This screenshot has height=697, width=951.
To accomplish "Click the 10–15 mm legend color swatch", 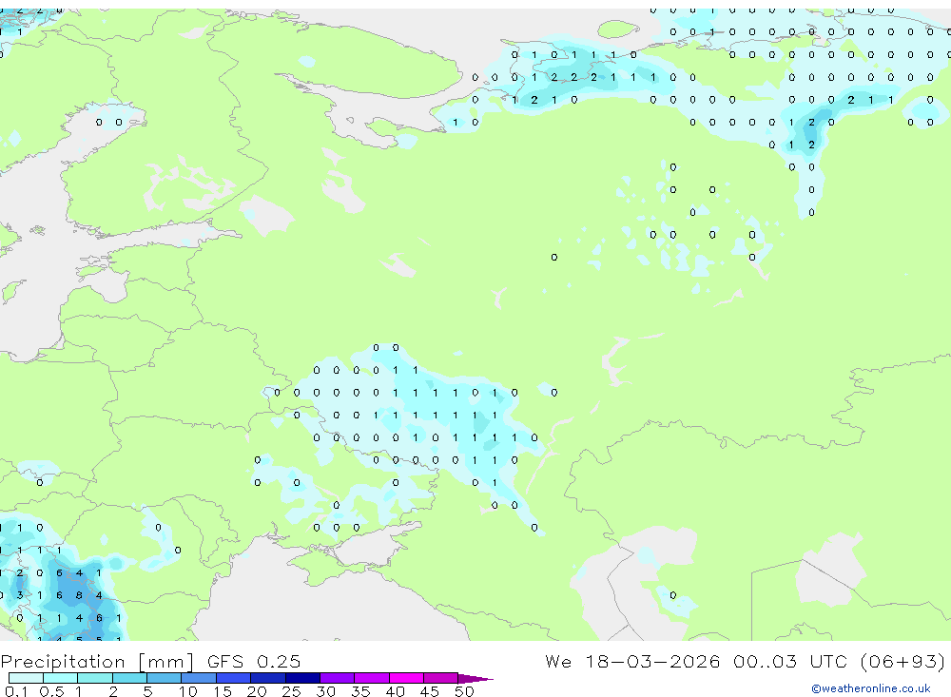I will [x=199, y=678].
